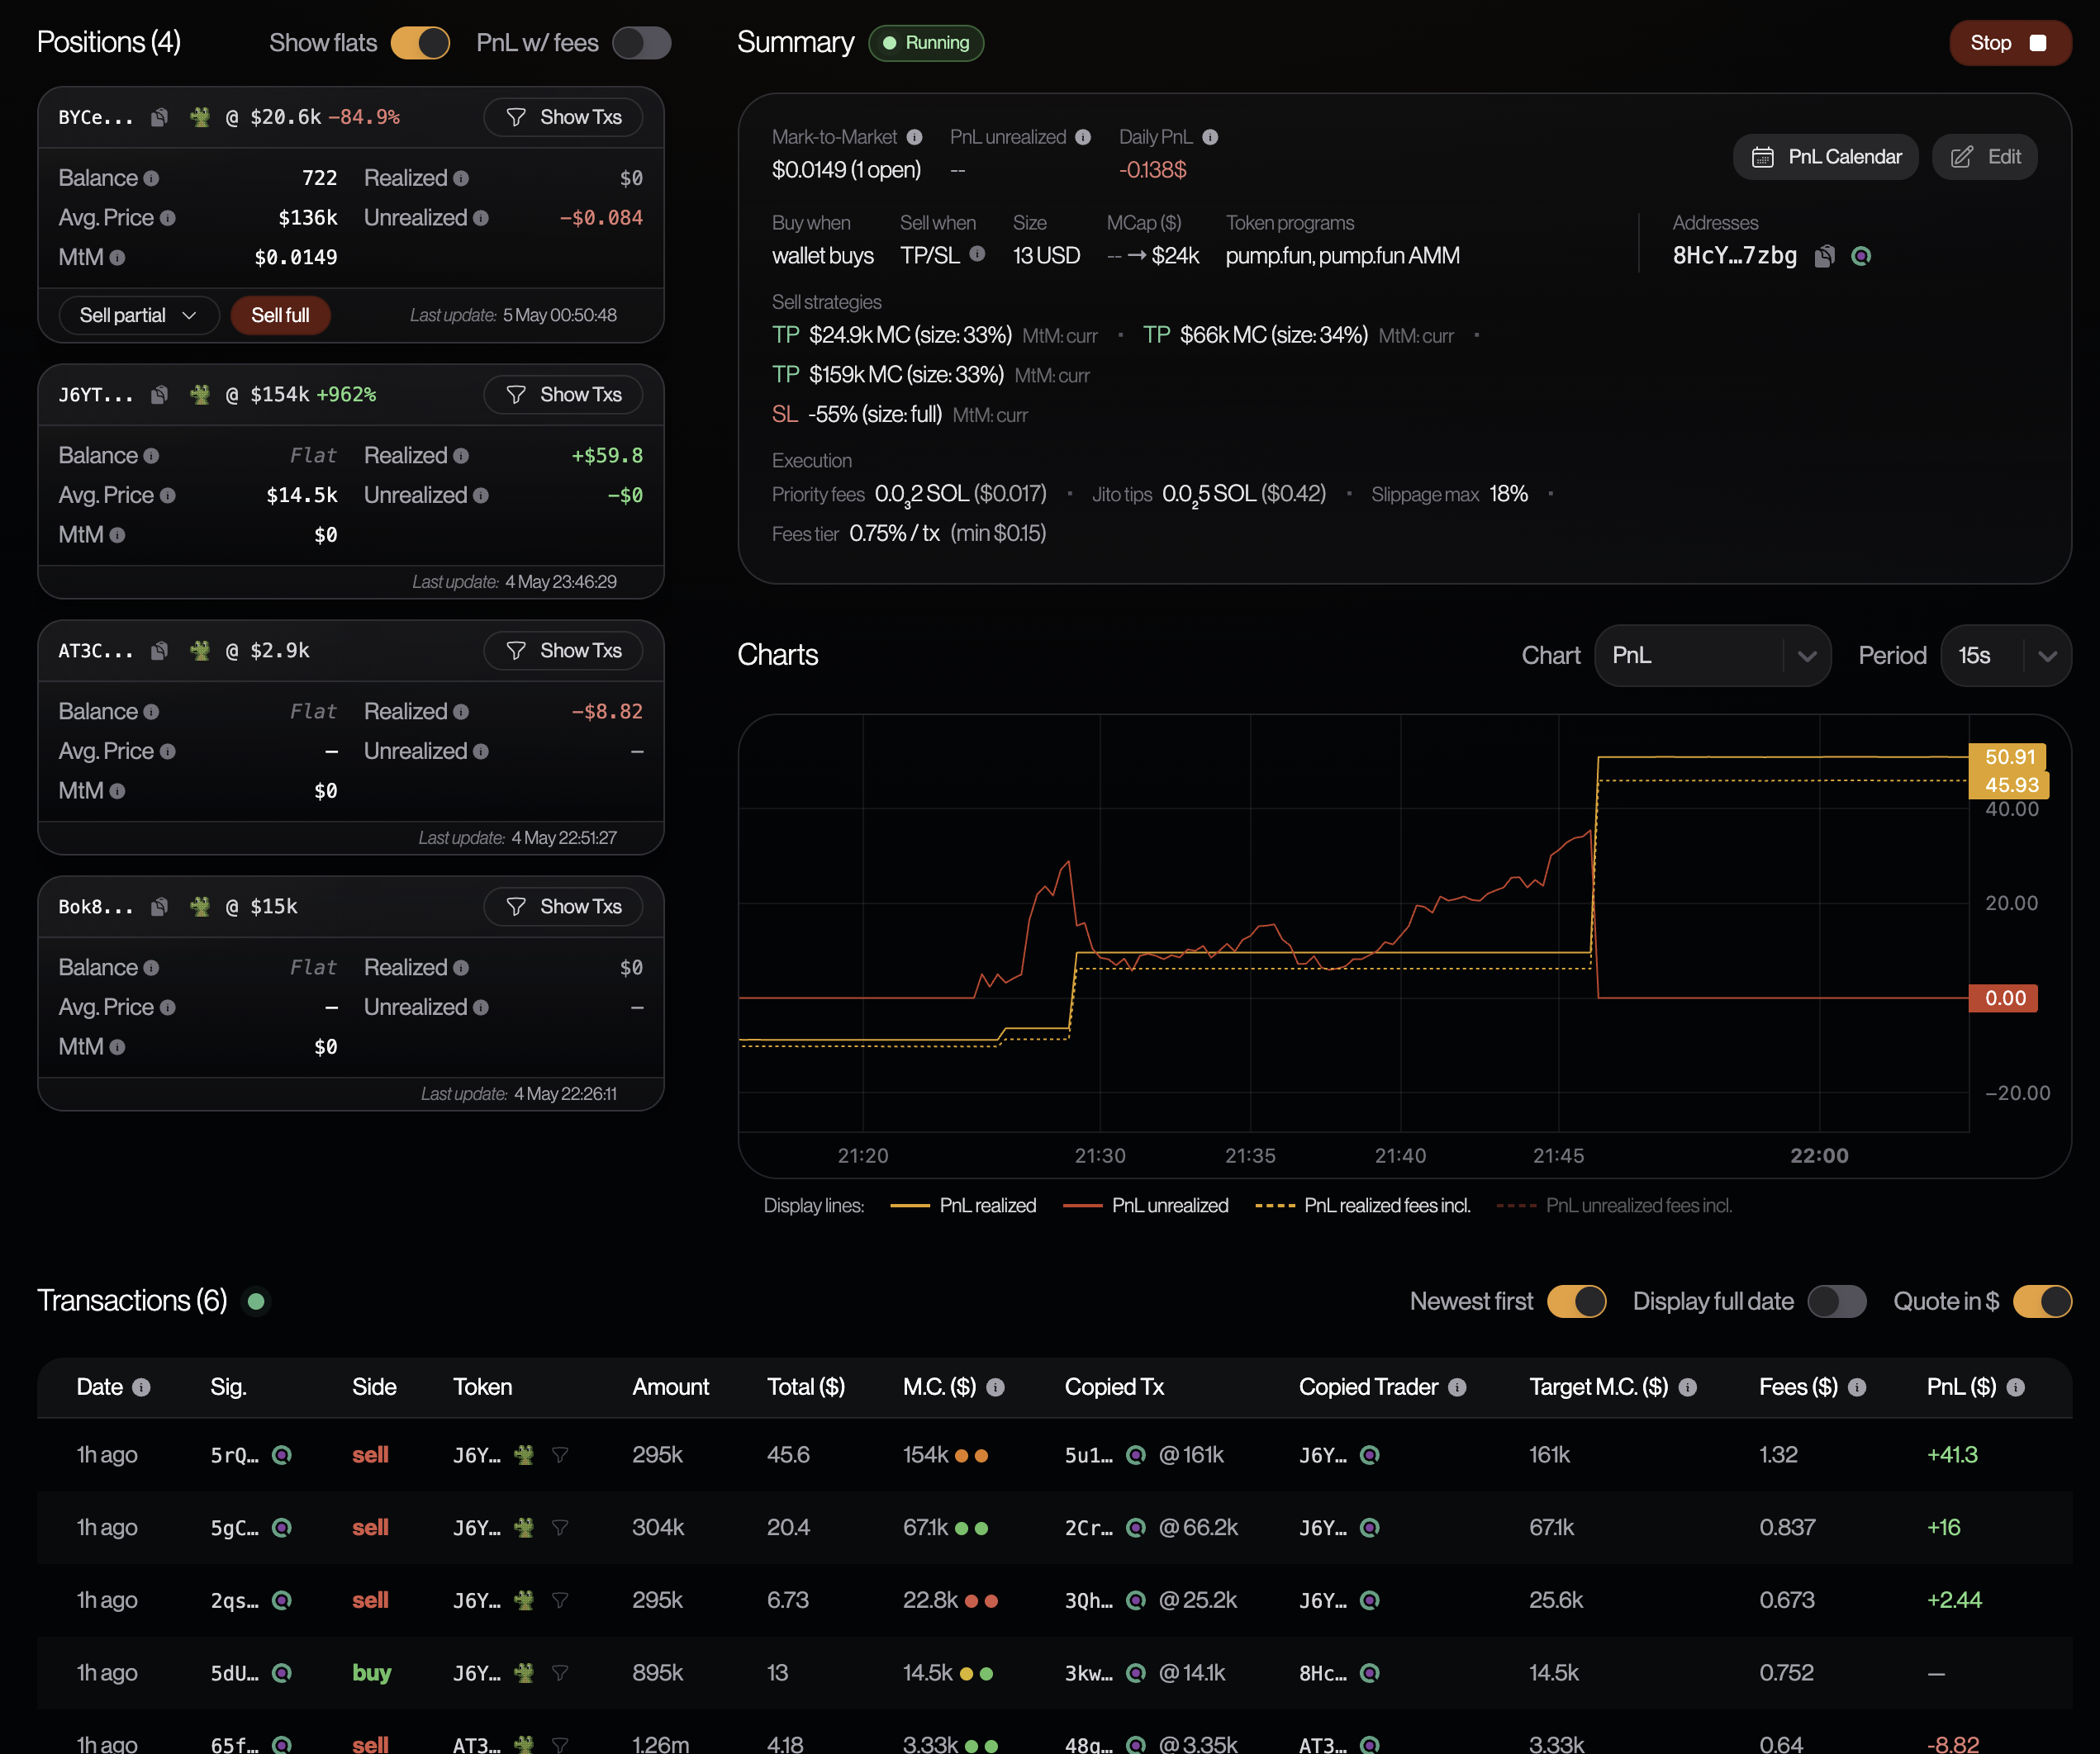
Task: Click the transactions live status dot
Action: point(256,1301)
